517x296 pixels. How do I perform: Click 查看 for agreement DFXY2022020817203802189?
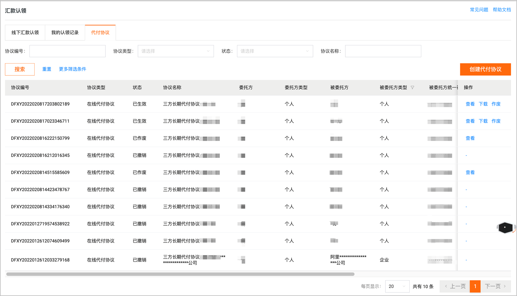pos(470,104)
